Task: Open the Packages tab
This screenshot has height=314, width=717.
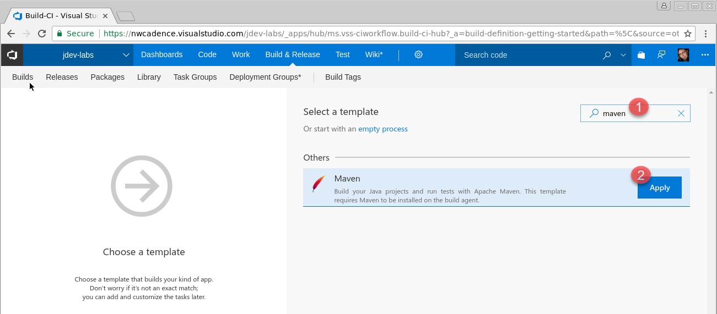Action: coord(107,77)
